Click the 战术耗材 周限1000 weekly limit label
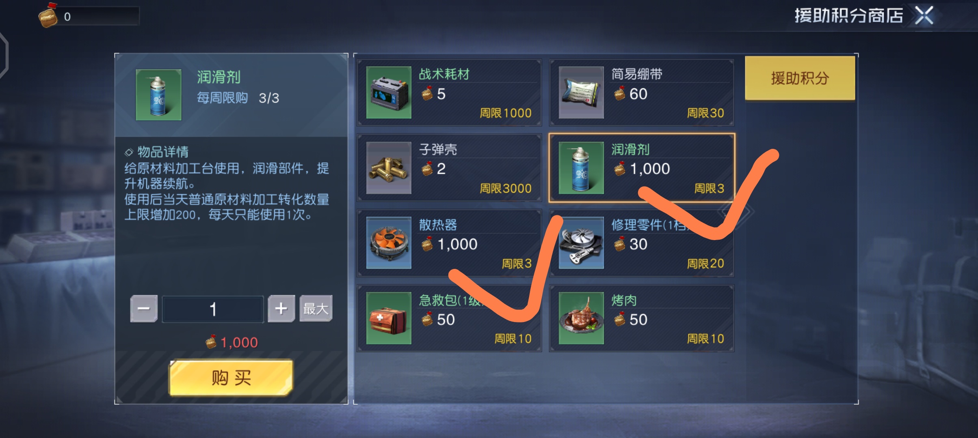Image resolution: width=978 pixels, height=438 pixels. [505, 113]
